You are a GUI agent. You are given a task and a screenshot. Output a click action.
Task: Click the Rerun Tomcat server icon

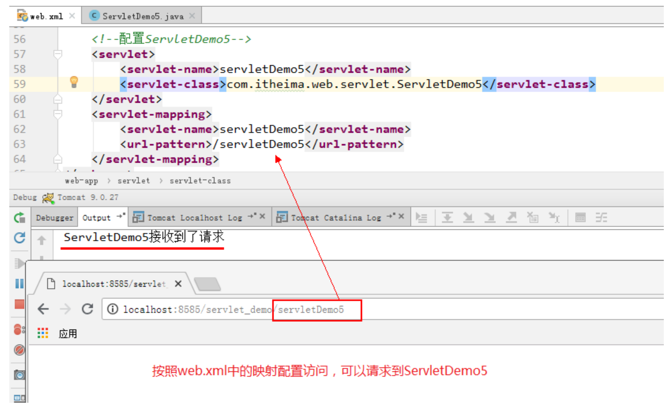coord(20,218)
